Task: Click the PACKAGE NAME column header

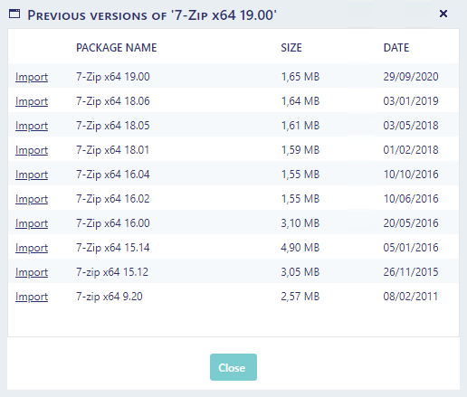Action: pyautogui.click(x=117, y=48)
